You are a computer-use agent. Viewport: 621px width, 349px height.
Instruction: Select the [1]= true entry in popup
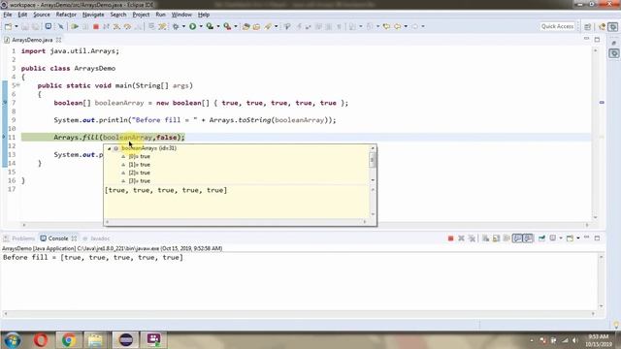(x=139, y=165)
